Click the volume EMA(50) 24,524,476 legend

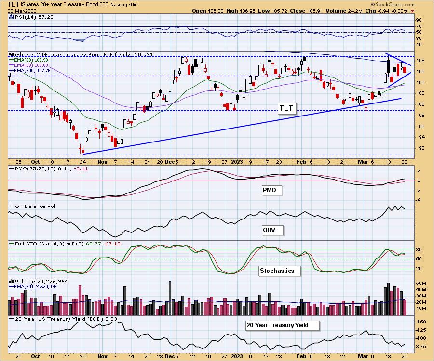point(33,287)
